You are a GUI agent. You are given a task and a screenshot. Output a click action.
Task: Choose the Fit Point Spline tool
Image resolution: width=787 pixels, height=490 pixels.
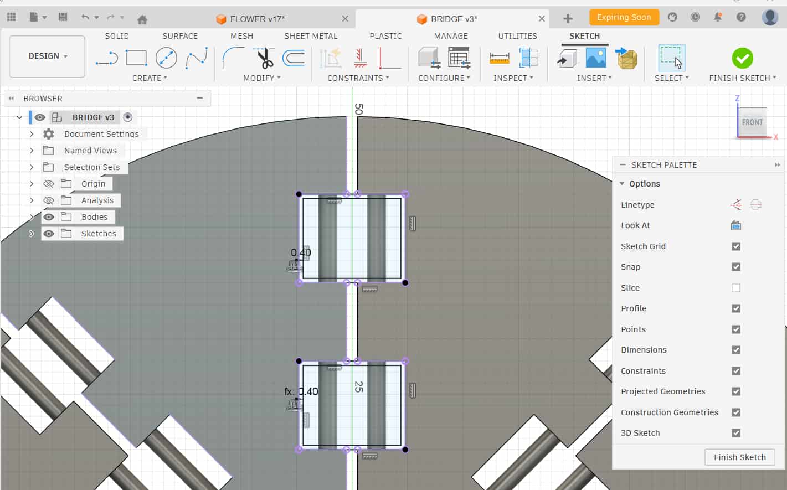tap(196, 58)
